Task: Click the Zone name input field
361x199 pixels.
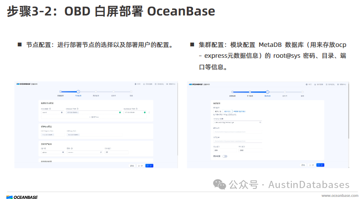Action: pyautogui.click(x=52, y=113)
